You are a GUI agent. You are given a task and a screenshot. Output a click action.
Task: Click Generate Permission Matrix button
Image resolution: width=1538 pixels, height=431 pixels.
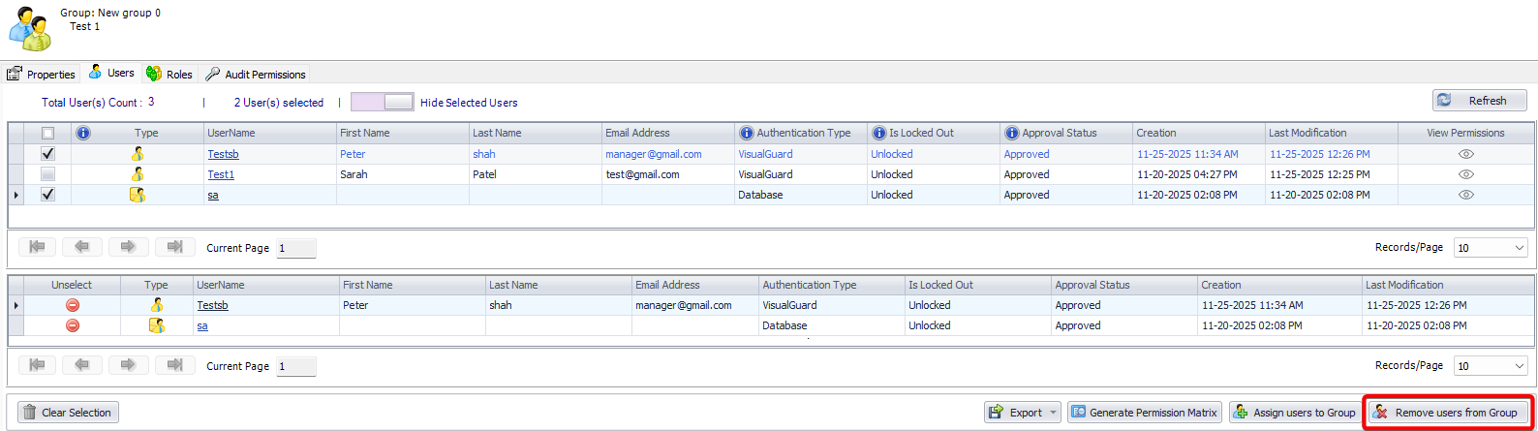click(1145, 413)
